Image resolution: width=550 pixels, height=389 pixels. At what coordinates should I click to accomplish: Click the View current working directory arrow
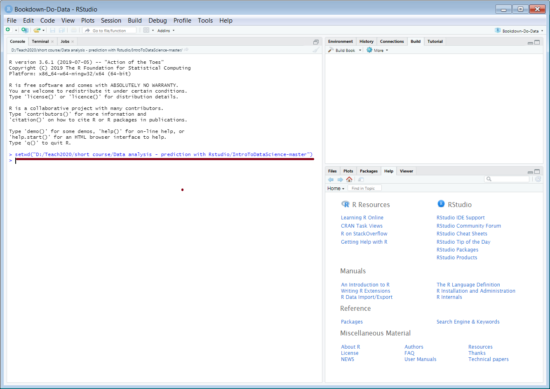pyautogui.click(x=186, y=50)
